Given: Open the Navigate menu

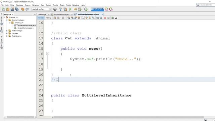Looking at the screenshot, I should pyautogui.click(x=19, y=5).
